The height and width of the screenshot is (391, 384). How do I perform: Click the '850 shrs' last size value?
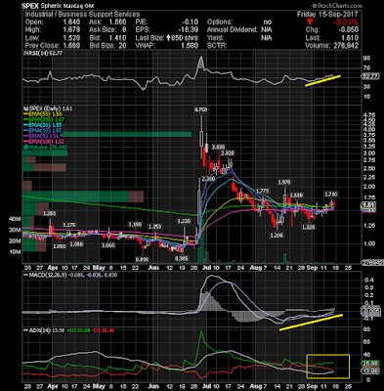pos(185,38)
